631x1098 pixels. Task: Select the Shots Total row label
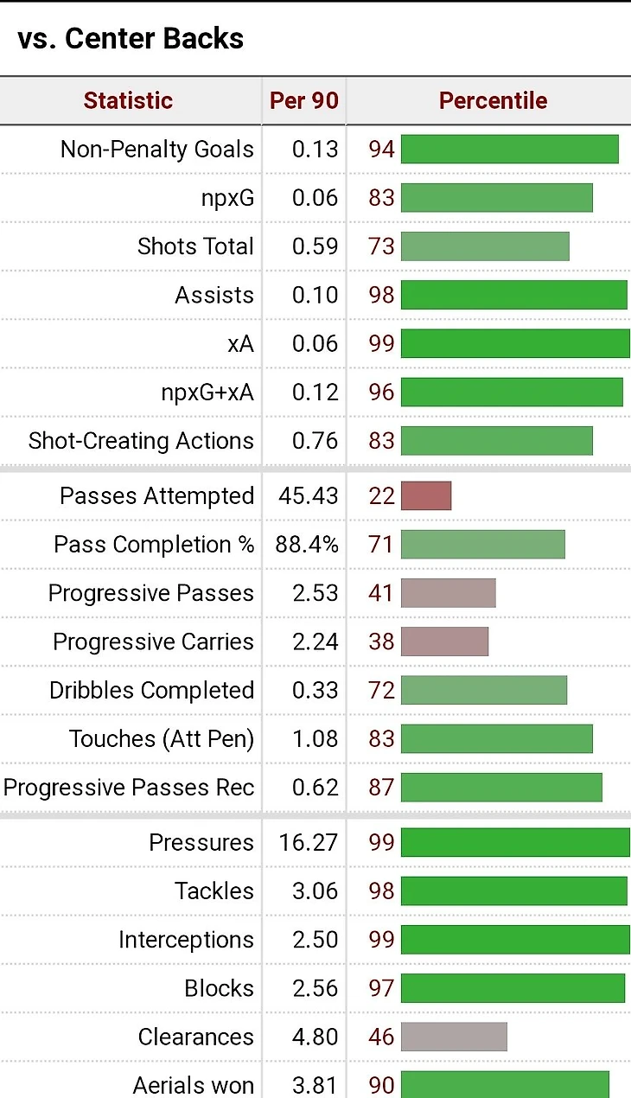(195, 246)
